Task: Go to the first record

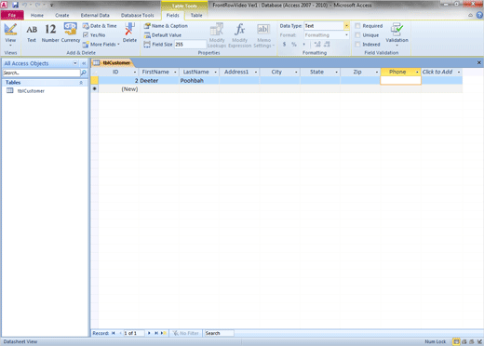Action: [114, 333]
